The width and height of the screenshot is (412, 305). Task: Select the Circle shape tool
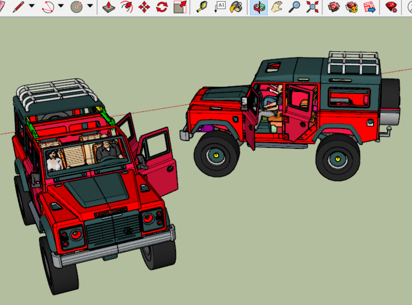(77, 7)
